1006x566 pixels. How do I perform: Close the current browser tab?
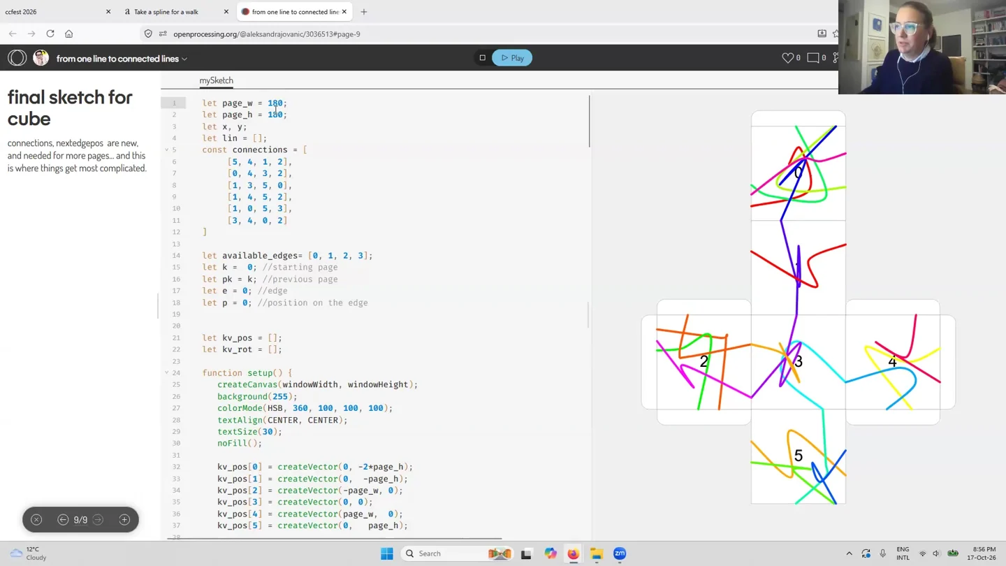click(x=344, y=12)
